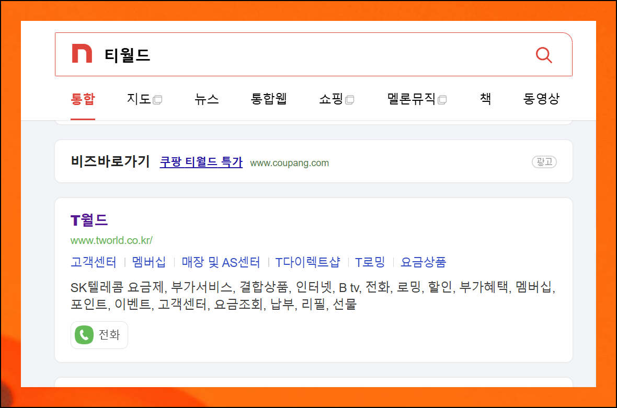Go to the 멜론뮤직 tab

(411, 99)
